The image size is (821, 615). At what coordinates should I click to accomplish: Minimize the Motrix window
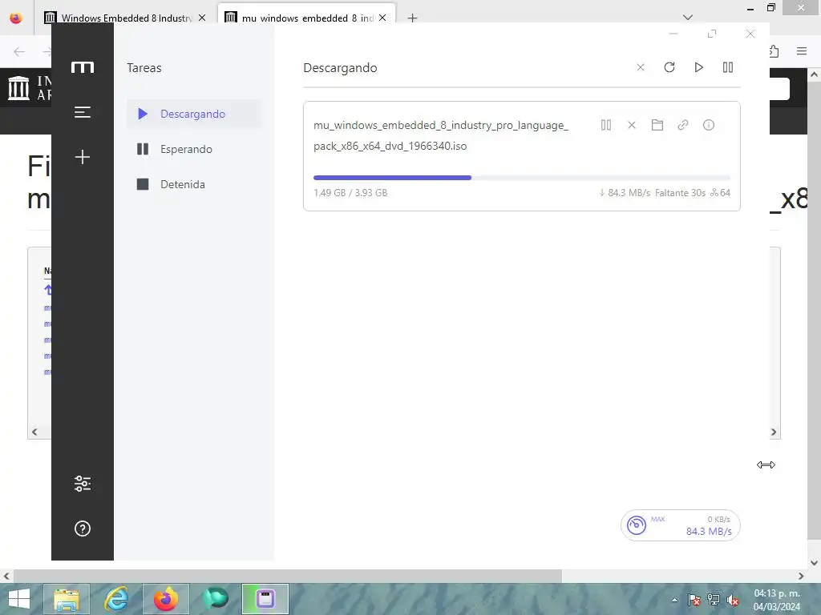[673, 34]
